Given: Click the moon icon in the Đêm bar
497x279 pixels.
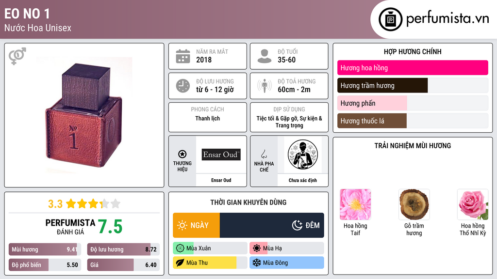Looking at the screenshot, I should coord(297,225).
